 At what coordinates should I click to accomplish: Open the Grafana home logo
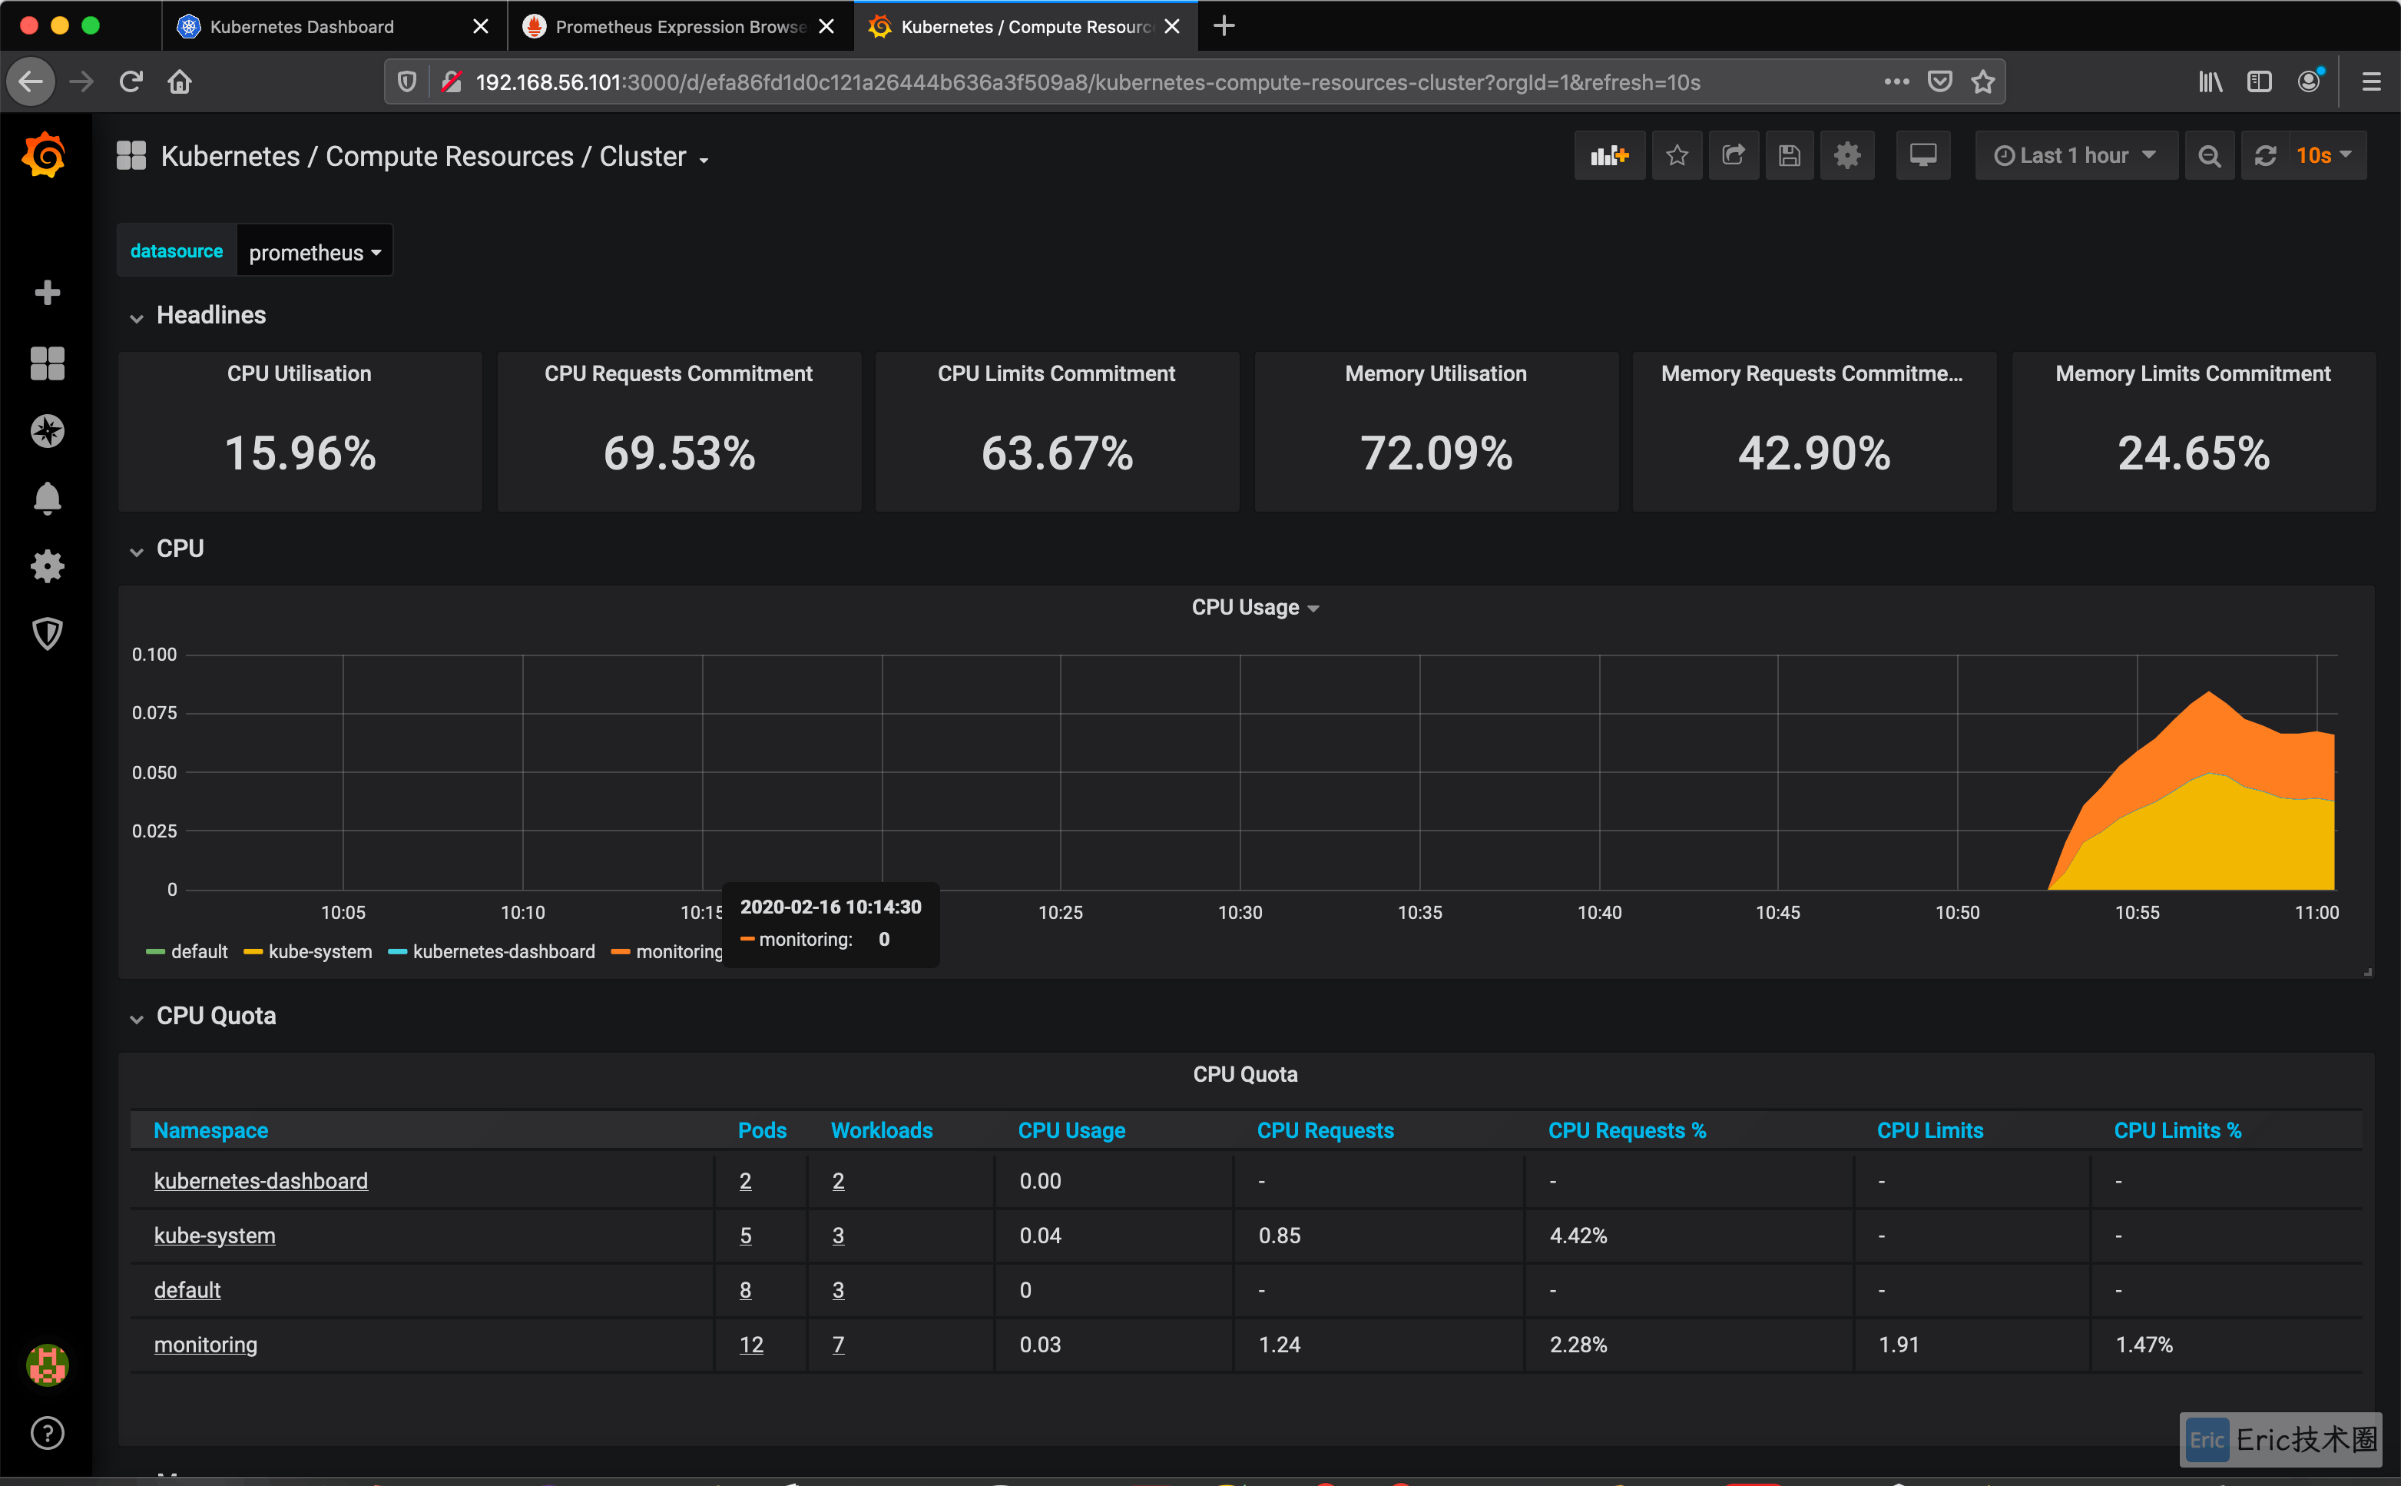[45, 155]
